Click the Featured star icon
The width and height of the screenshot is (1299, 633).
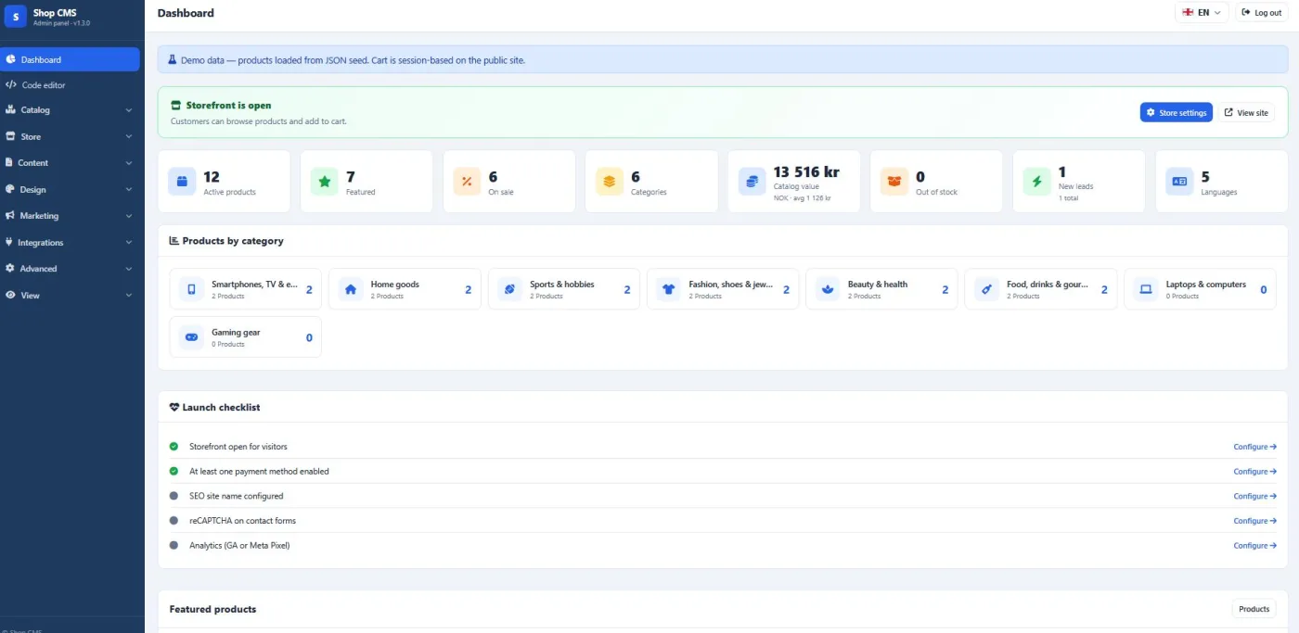pyautogui.click(x=325, y=182)
